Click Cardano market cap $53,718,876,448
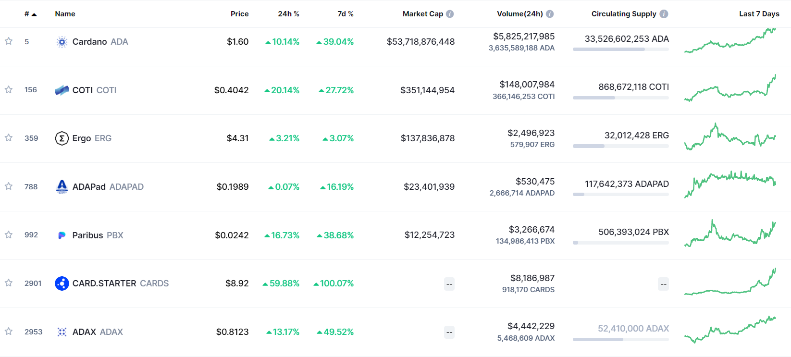The image size is (791, 357). 420,42
